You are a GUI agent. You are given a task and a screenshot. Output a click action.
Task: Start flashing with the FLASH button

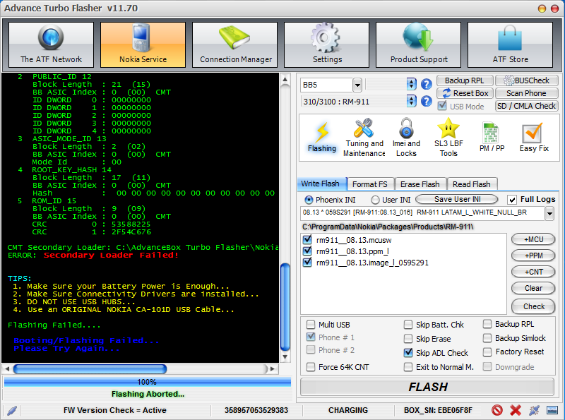[x=427, y=387]
